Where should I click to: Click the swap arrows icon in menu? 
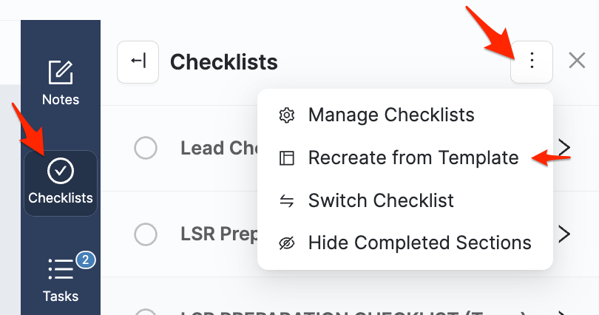coord(286,200)
